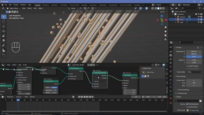This screenshot has width=204, height=115.
Task: Activate the Measure tool
Action: click(x=4, y=50)
